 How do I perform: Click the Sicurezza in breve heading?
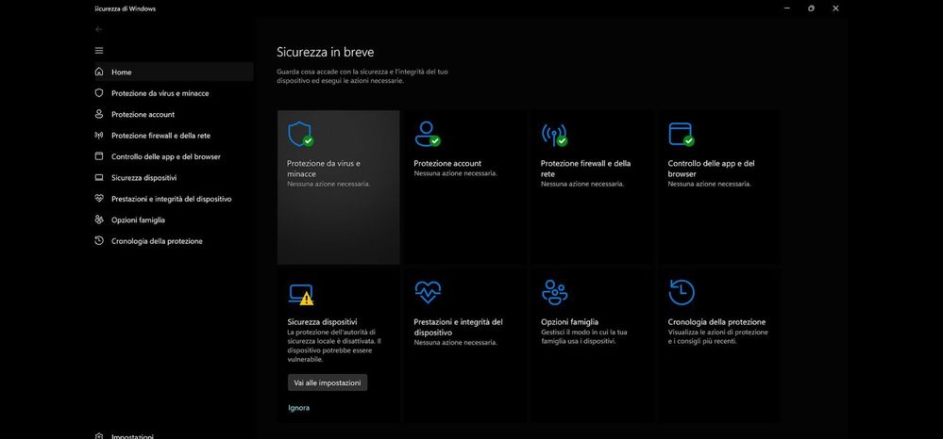[325, 52]
